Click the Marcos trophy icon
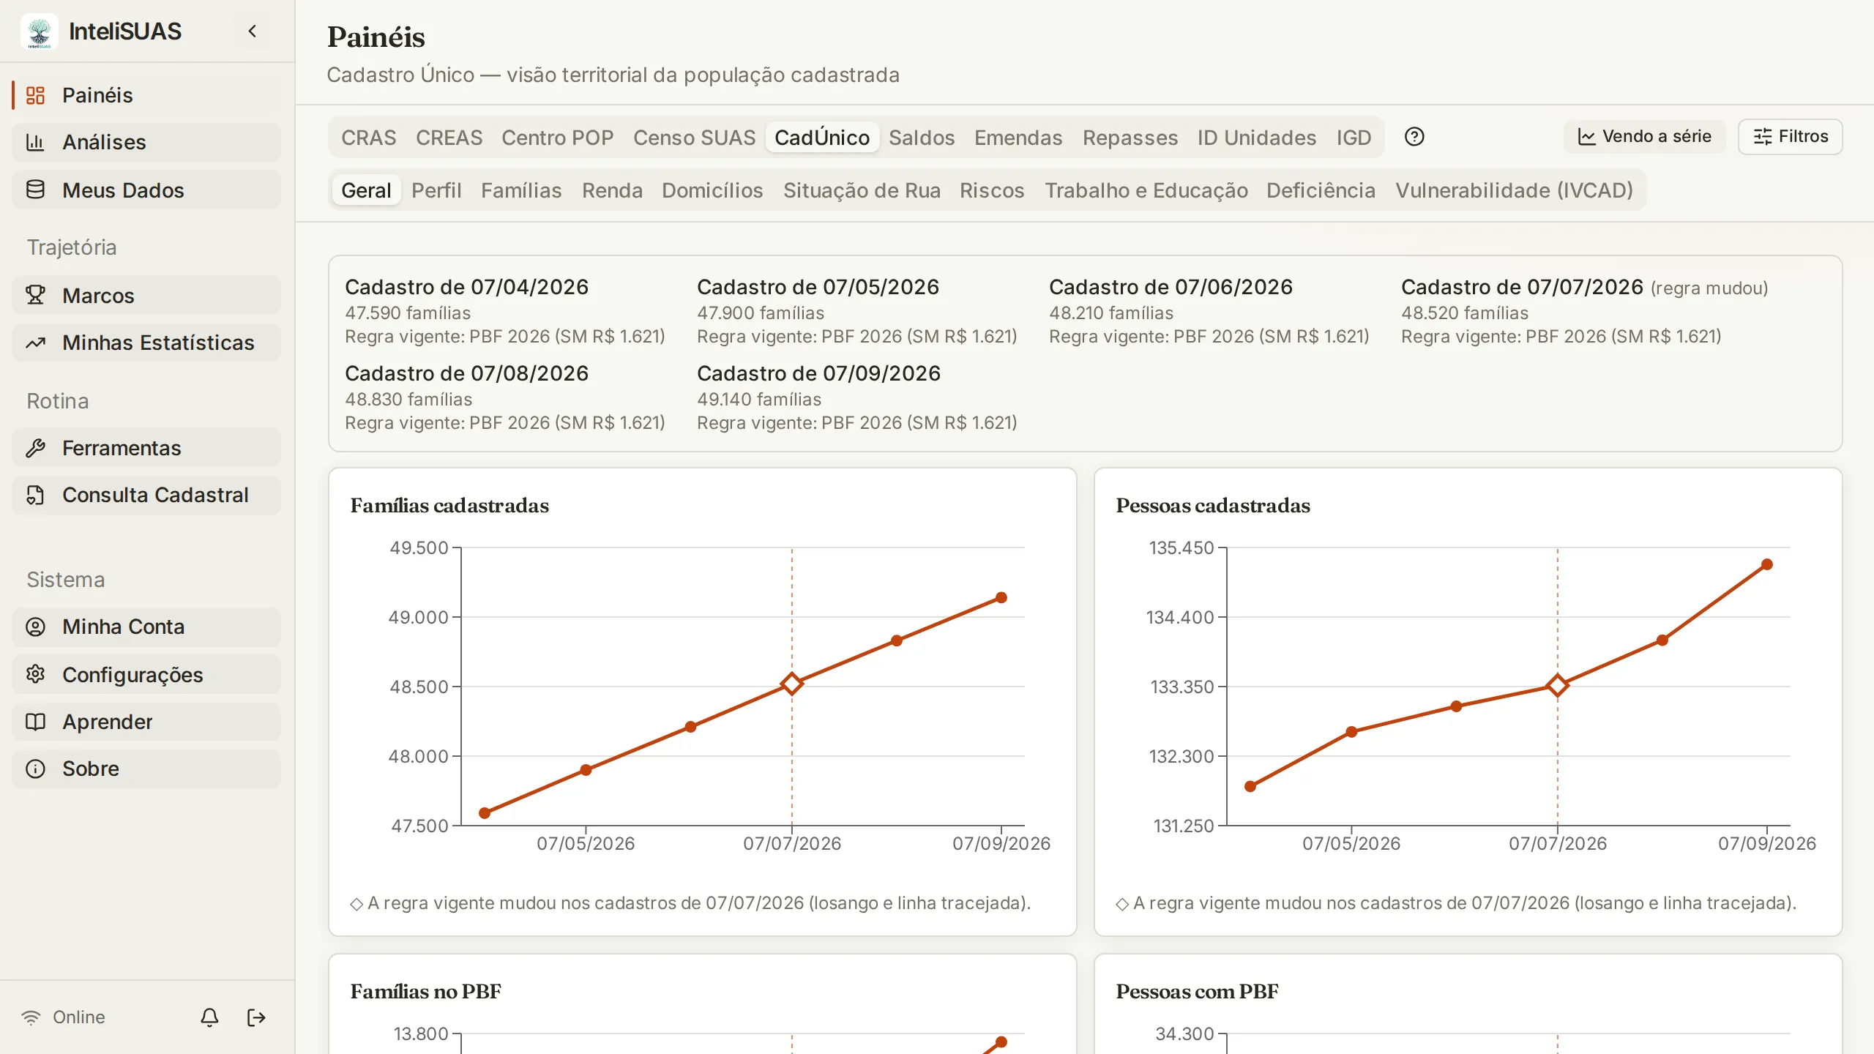Viewport: 1874px width, 1054px height. (x=35, y=295)
